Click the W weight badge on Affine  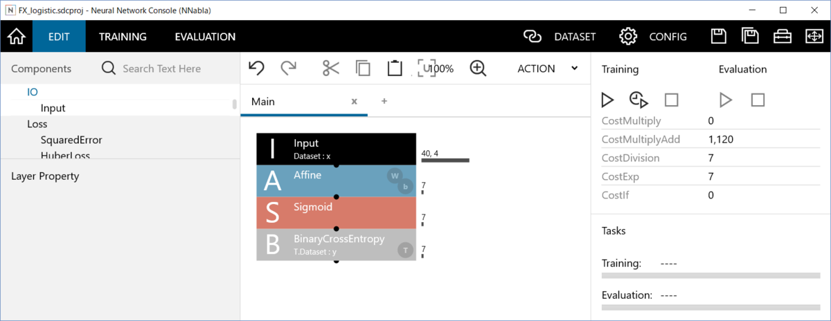(x=395, y=176)
